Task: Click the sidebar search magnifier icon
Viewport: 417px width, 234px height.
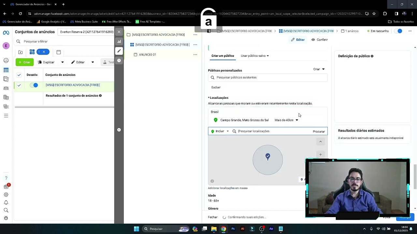Action: coord(6,210)
